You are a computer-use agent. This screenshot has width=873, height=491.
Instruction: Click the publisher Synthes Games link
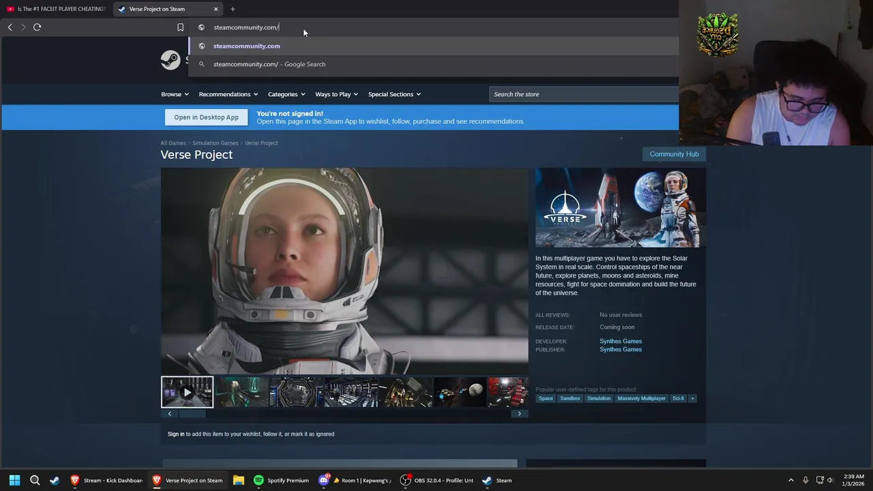click(621, 349)
